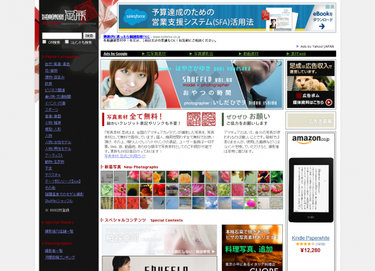Click the 足成は広告収入で cat advertisement banner
The image size is (375, 271).
[311, 84]
